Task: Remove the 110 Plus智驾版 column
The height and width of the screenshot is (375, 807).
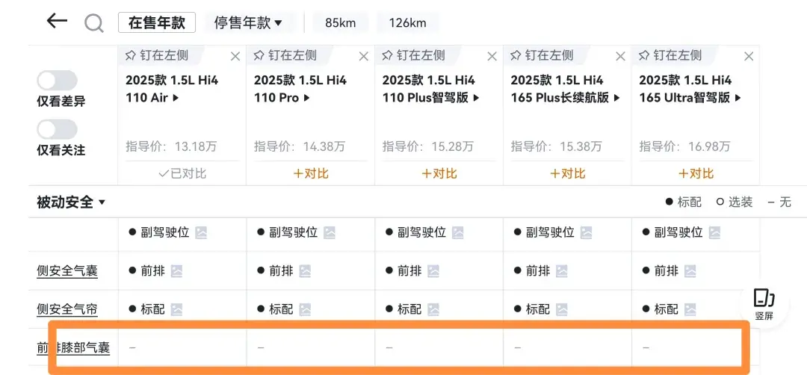Action: [492, 57]
